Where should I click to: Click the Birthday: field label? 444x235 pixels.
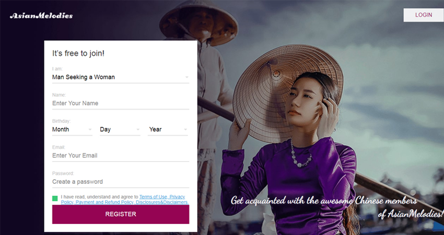pyautogui.click(x=62, y=121)
